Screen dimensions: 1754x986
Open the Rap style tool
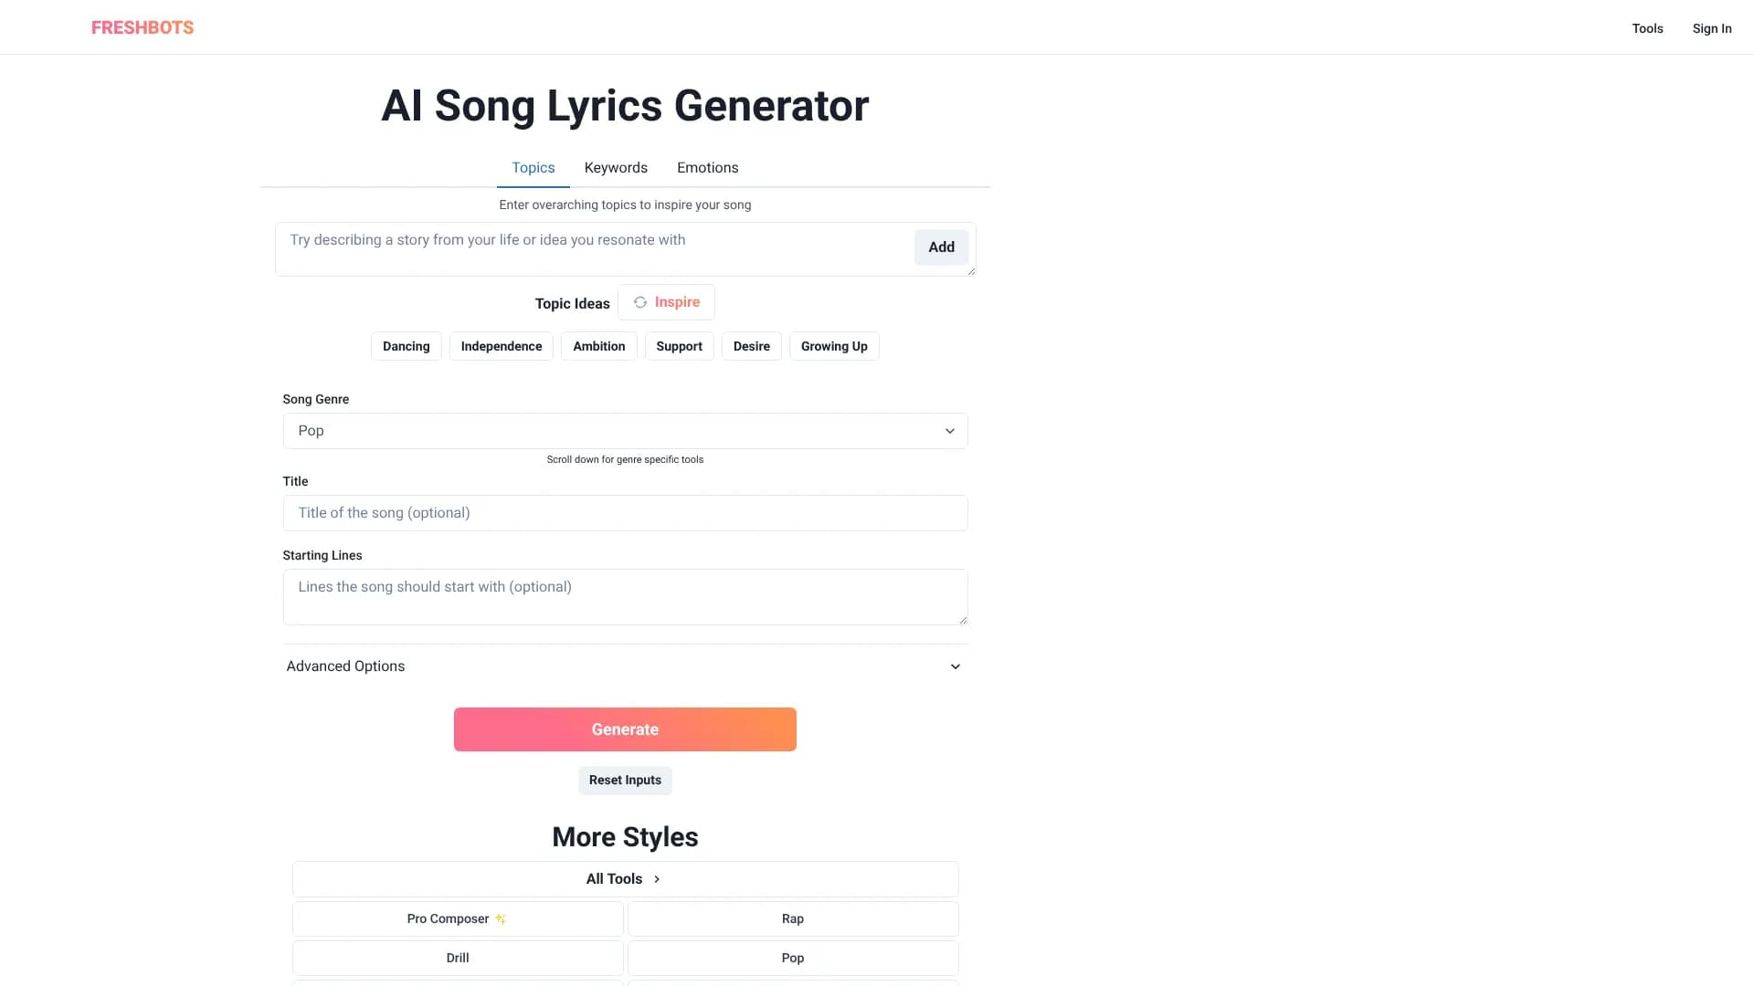792,919
